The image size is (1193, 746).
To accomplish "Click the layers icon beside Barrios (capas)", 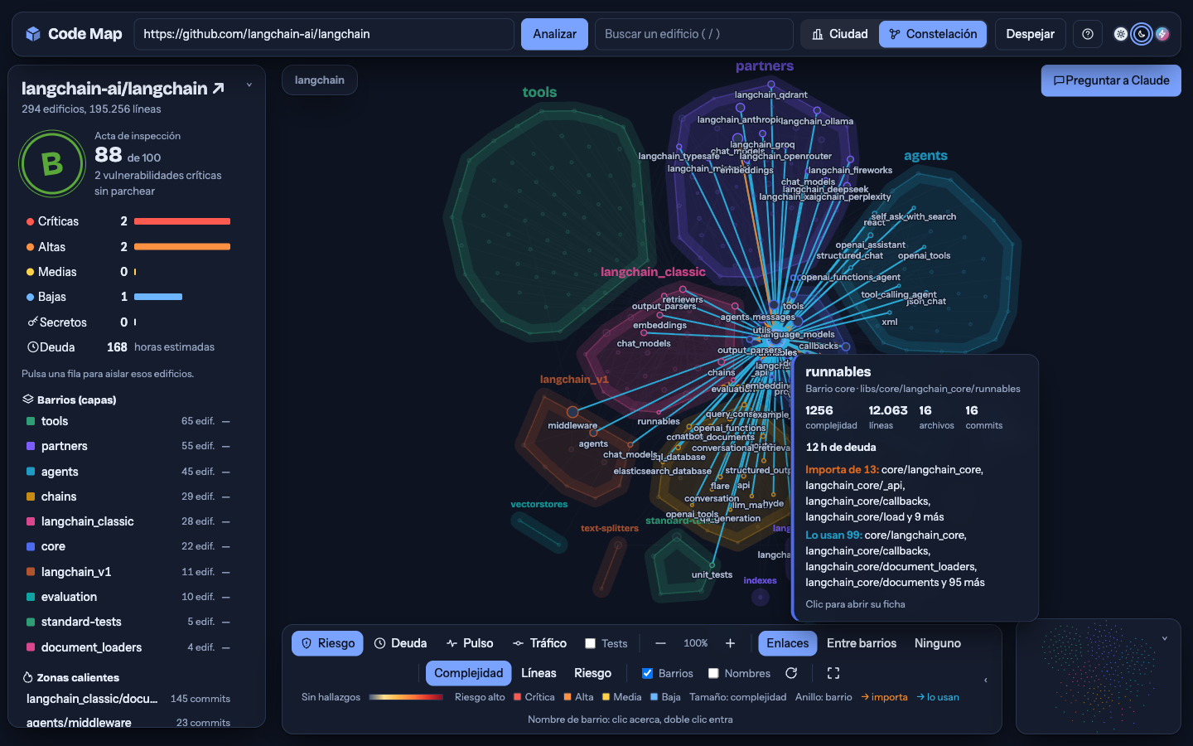I will 28,400.
